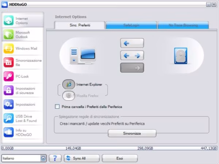
Task: Open the USB Drive Lost & Found icon
Action: 8,118
